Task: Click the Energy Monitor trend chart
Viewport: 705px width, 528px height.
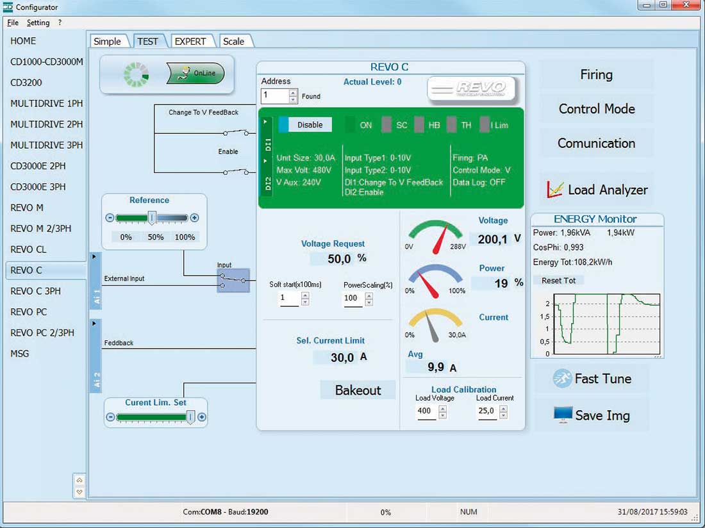Action: pyautogui.click(x=607, y=324)
